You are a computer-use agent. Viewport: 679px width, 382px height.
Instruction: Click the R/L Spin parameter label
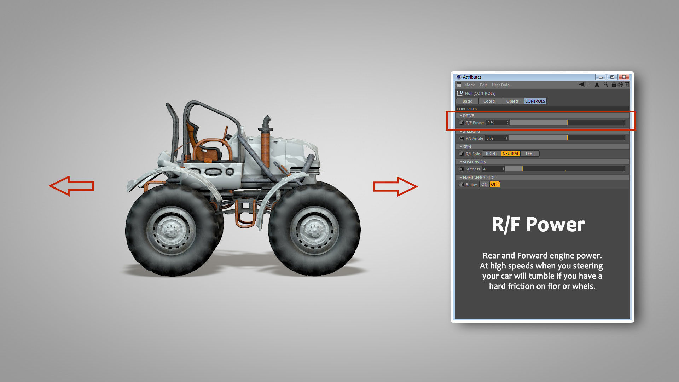[473, 154]
